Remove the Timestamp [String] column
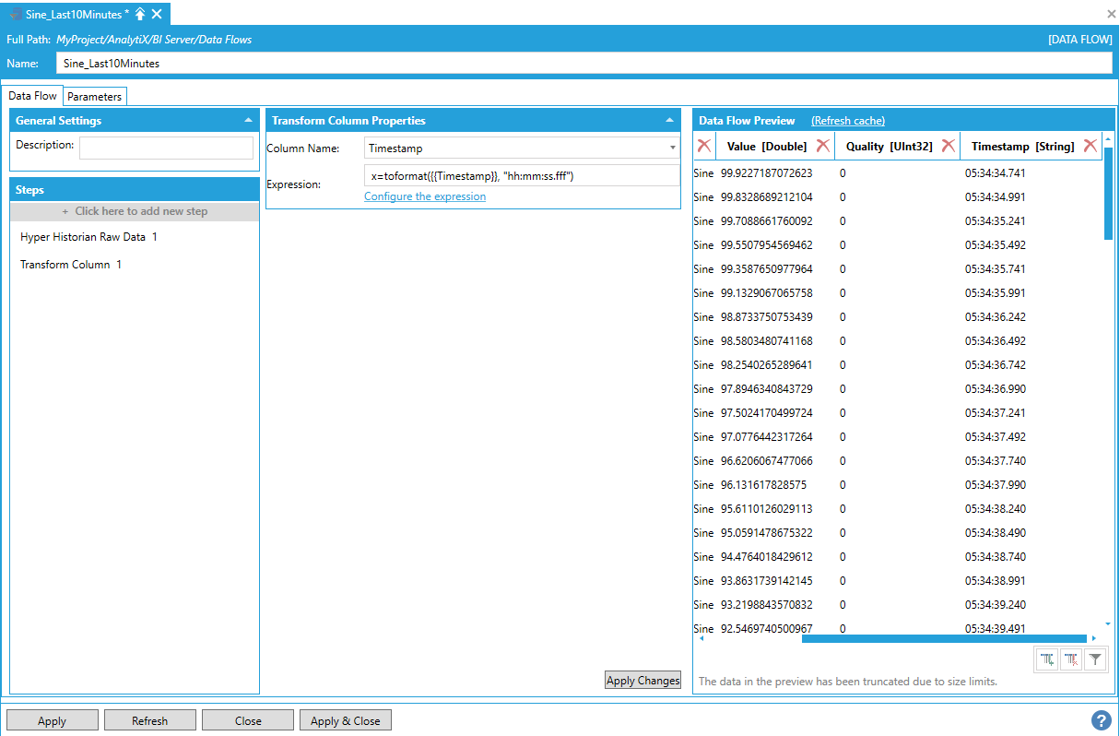 point(1090,146)
